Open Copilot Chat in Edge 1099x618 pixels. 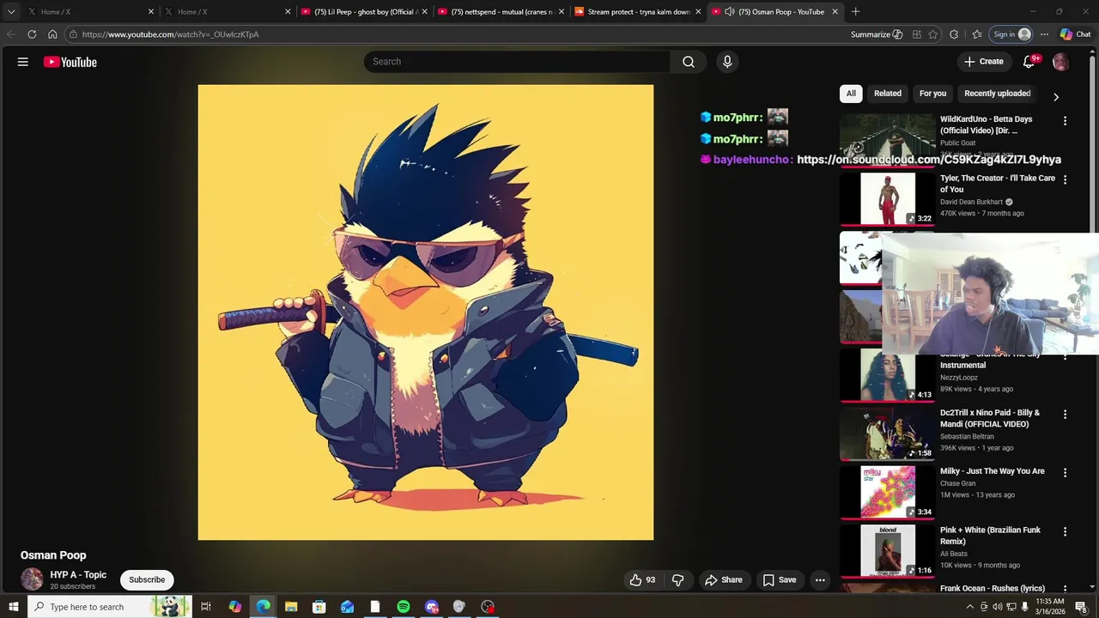[1075, 34]
